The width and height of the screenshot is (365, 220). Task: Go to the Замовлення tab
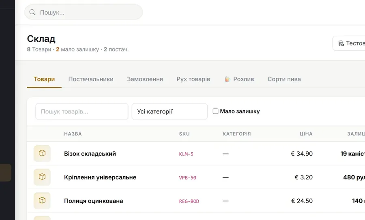[145, 79]
